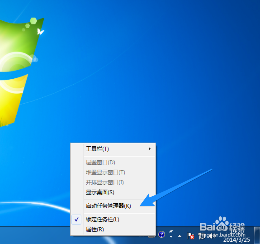Click the dual-display presentation tray icon
The height and width of the screenshot is (244, 260).
(171, 232)
